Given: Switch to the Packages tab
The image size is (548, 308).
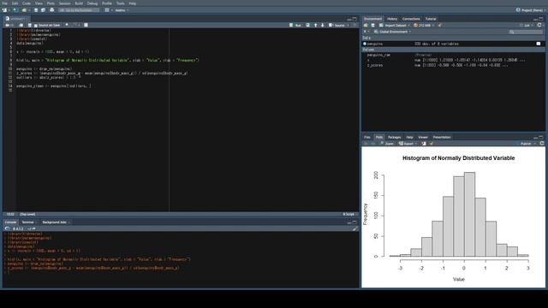Looking at the screenshot, I should pyautogui.click(x=394, y=137).
